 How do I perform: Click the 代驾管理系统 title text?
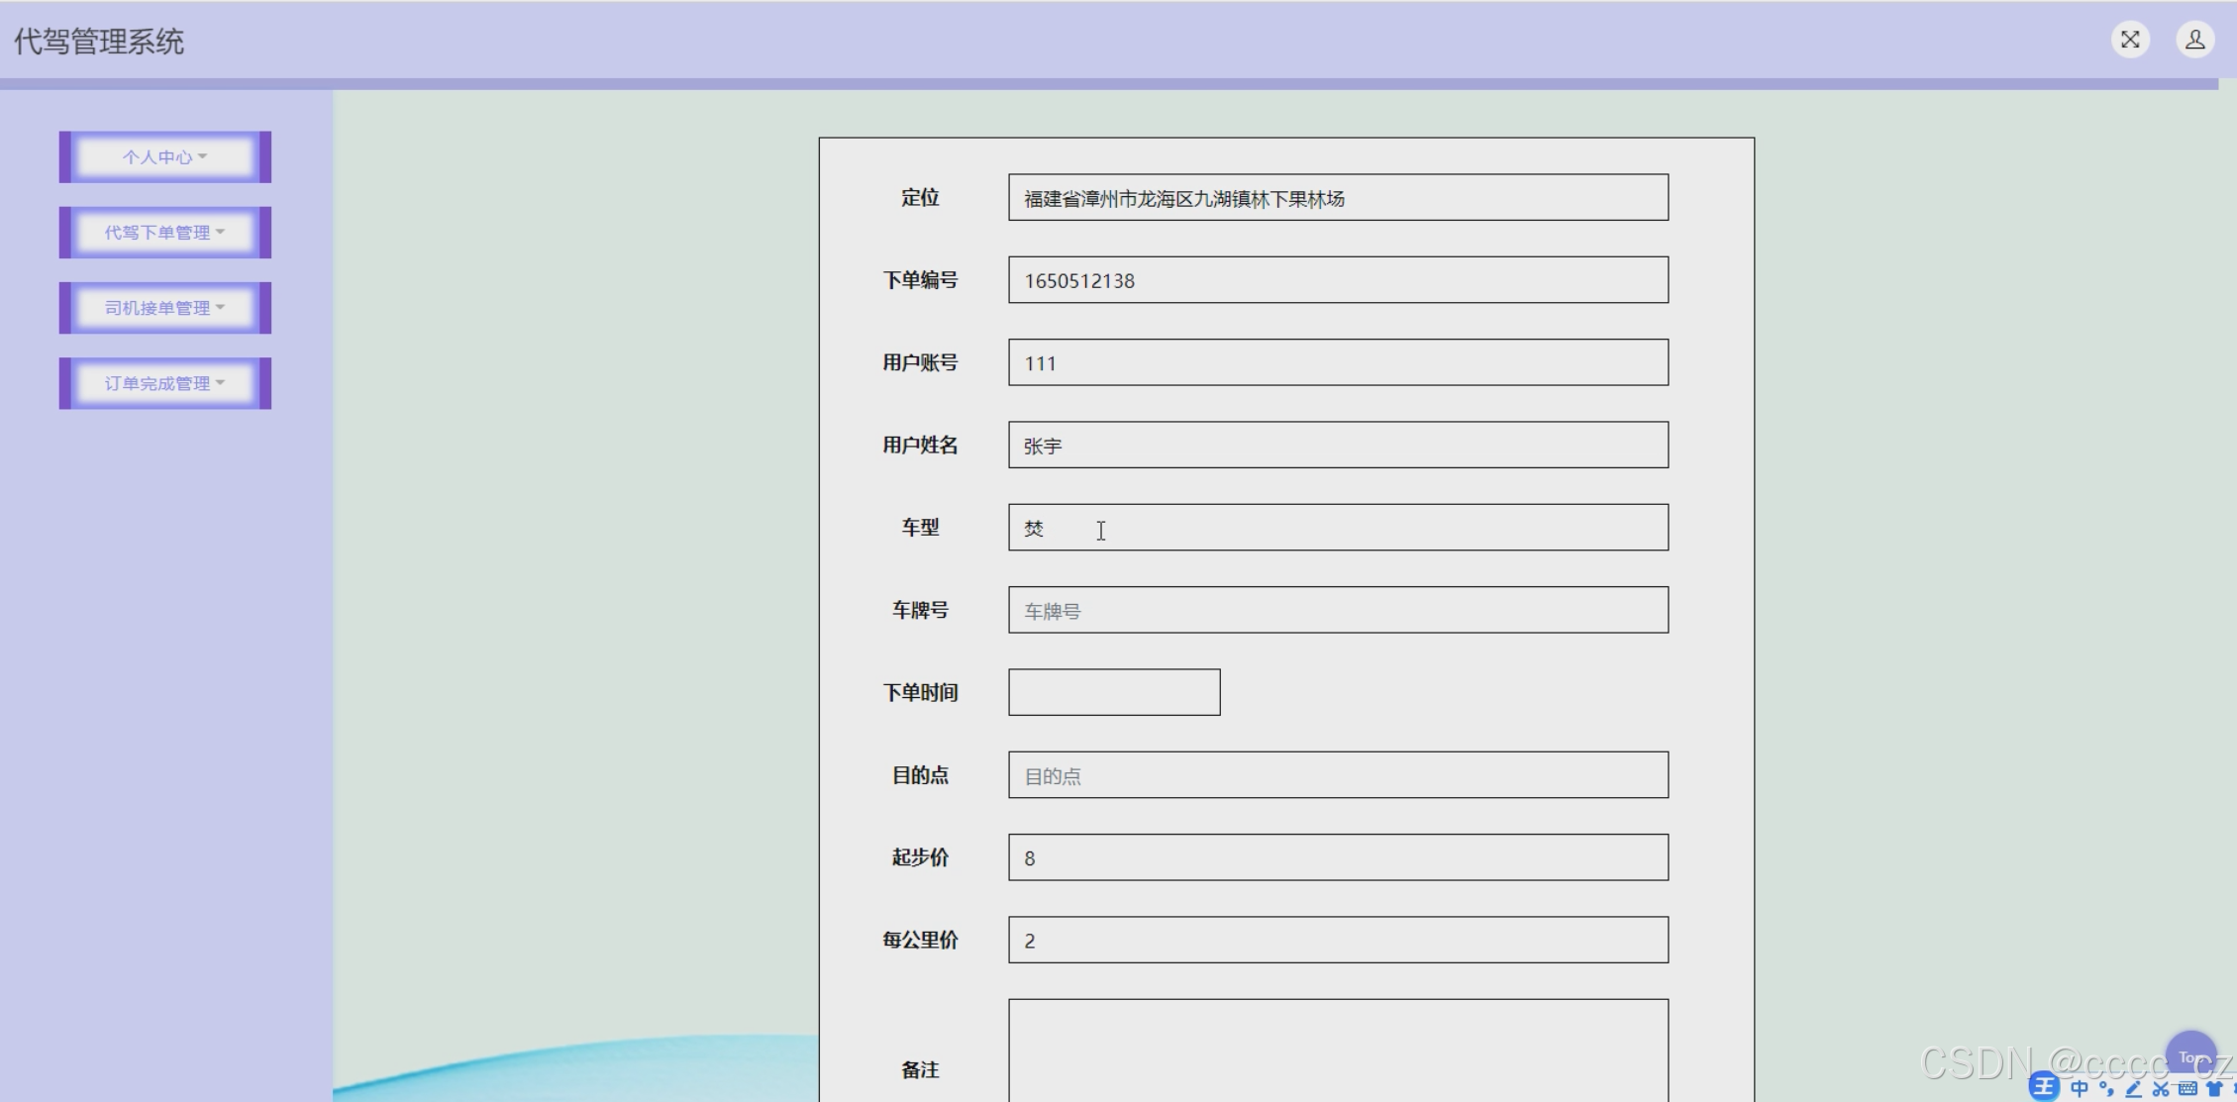(99, 42)
